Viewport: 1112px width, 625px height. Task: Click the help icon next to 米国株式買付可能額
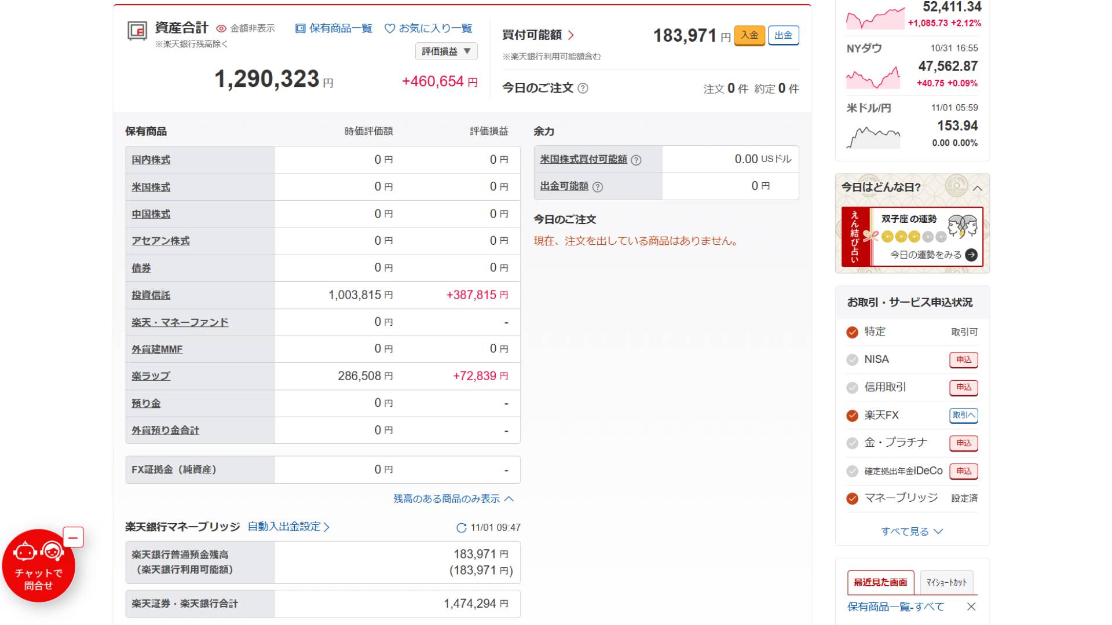[x=636, y=160]
